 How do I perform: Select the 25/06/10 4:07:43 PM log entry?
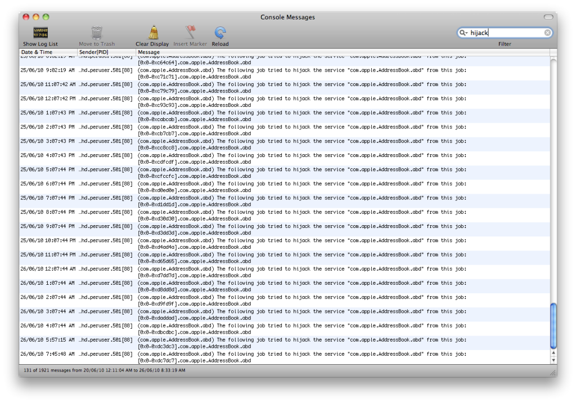pyautogui.click(x=285, y=159)
